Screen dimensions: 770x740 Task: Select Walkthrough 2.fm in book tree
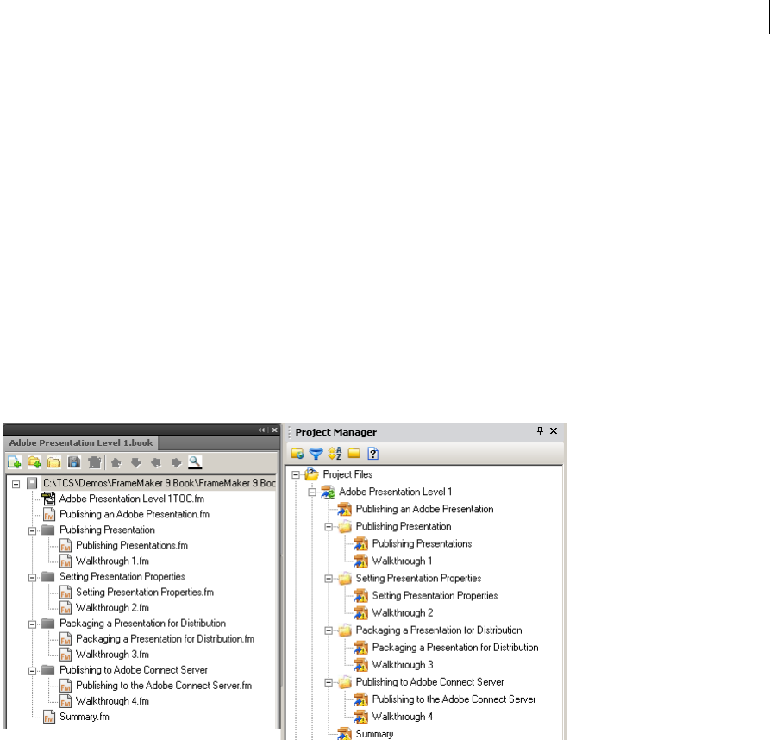(x=112, y=607)
